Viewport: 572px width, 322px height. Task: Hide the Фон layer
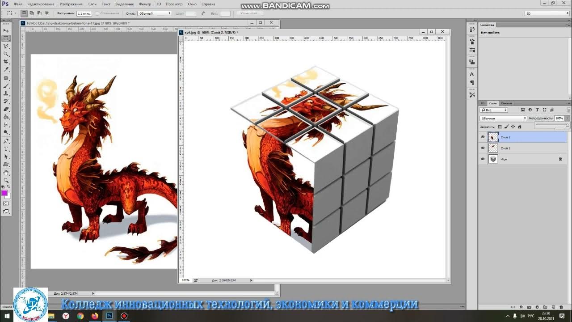click(x=483, y=159)
